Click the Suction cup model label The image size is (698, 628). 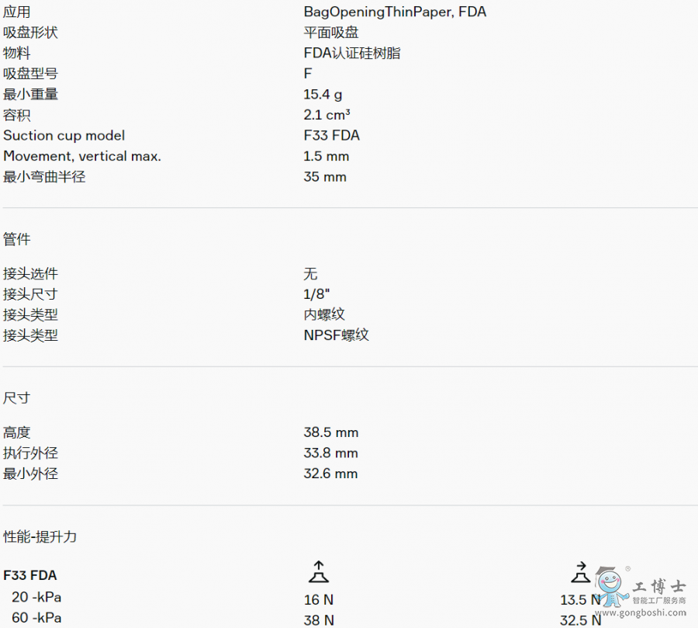pyautogui.click(x=64, y=135)
